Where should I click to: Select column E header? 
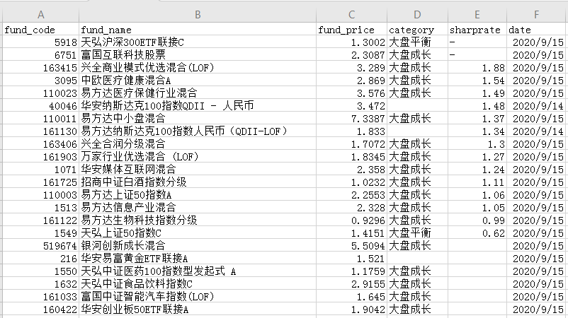pyautogui.click(x=477, y=15)
